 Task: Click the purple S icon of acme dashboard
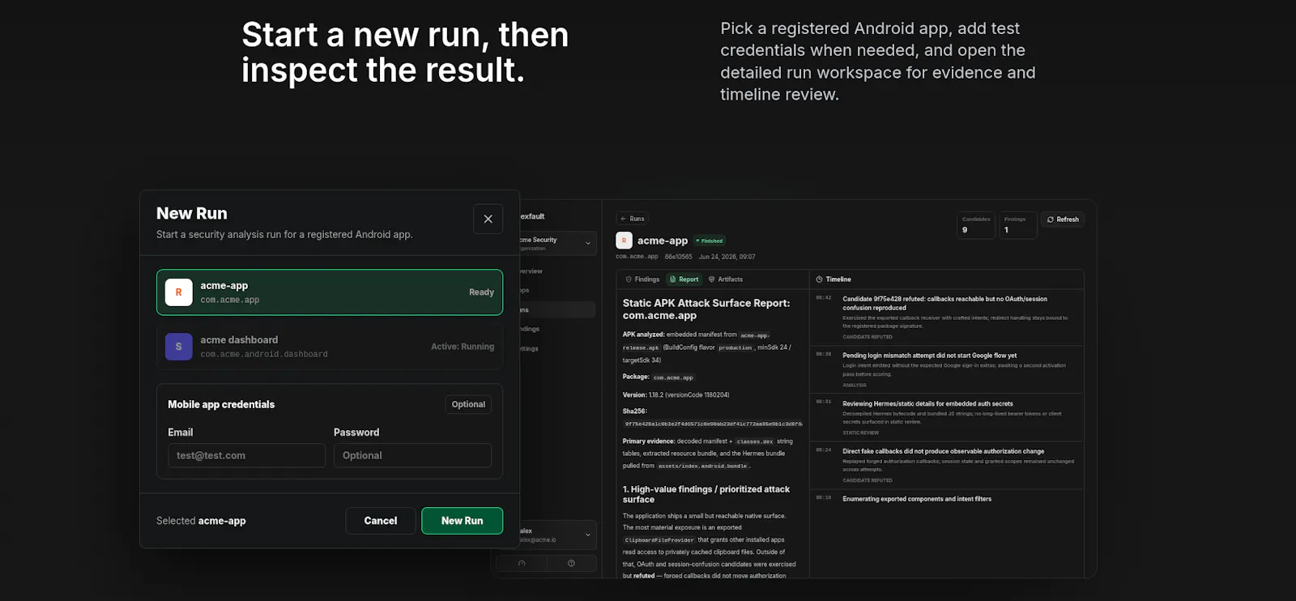click(x=179, y=347)
